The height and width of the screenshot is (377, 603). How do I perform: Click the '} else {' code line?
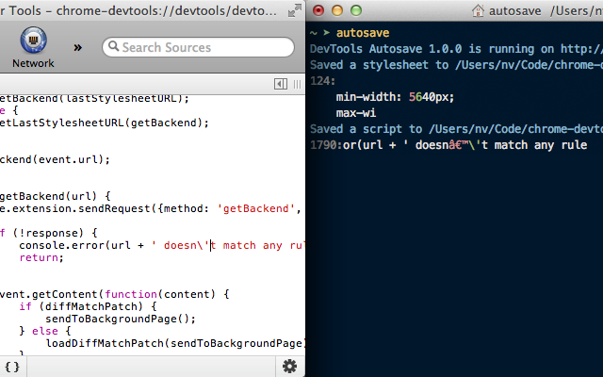(45, 331)
